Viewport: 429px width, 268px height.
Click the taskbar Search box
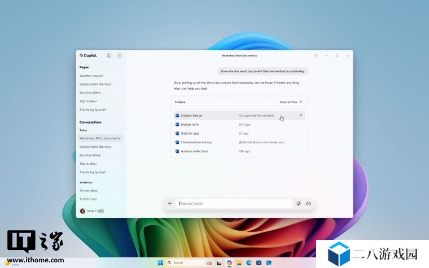183,262
